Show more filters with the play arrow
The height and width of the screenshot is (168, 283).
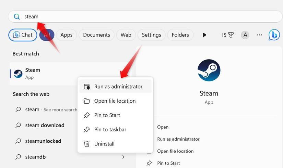204,35
